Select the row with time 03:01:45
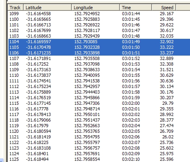 coord(99,19)
